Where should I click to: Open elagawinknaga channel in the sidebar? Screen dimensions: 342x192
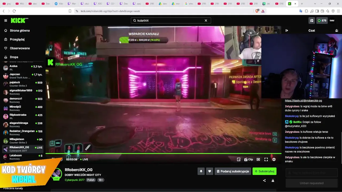[23, 125]
